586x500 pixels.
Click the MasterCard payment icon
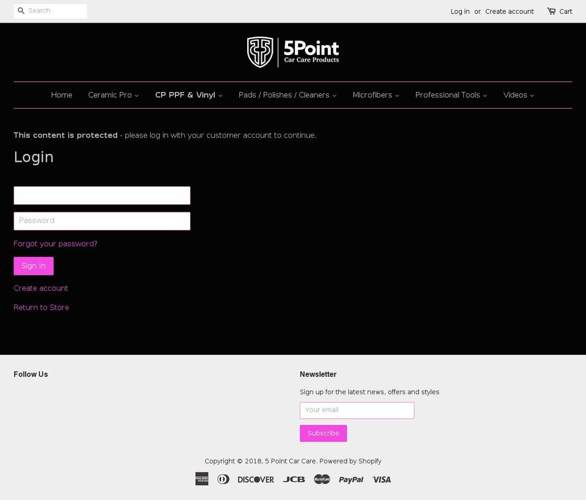pos(322,479)
